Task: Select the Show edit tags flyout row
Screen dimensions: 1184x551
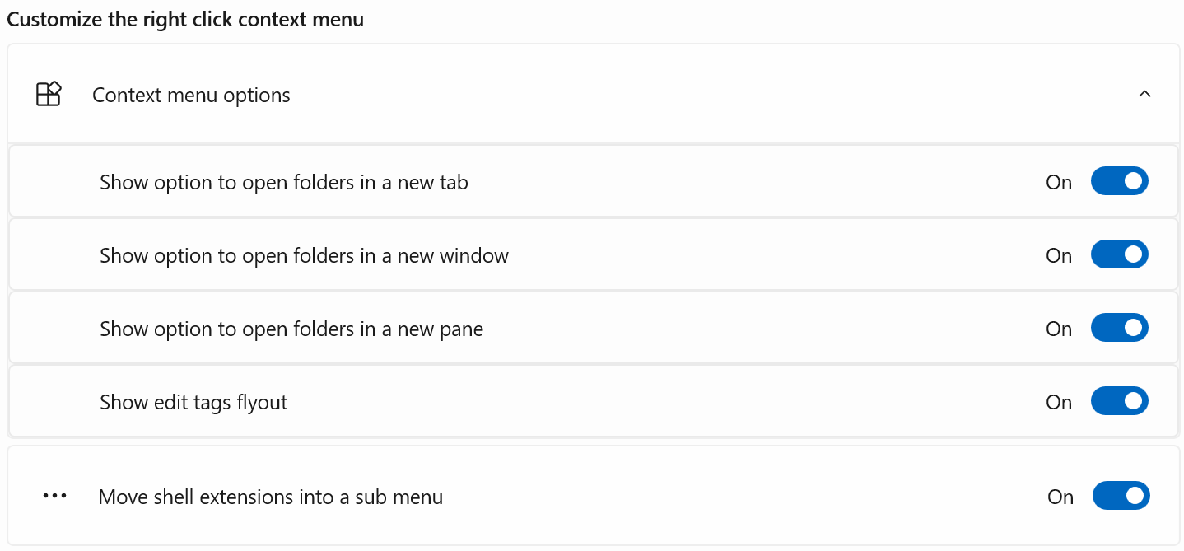Action: tap(576, 401)
